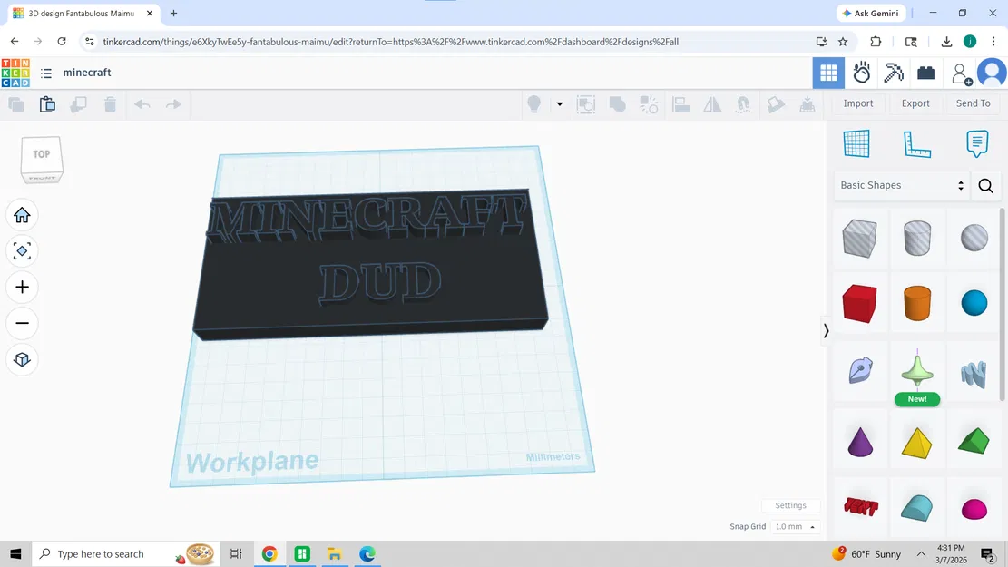Select the striped Sphere hole shape

974,238
